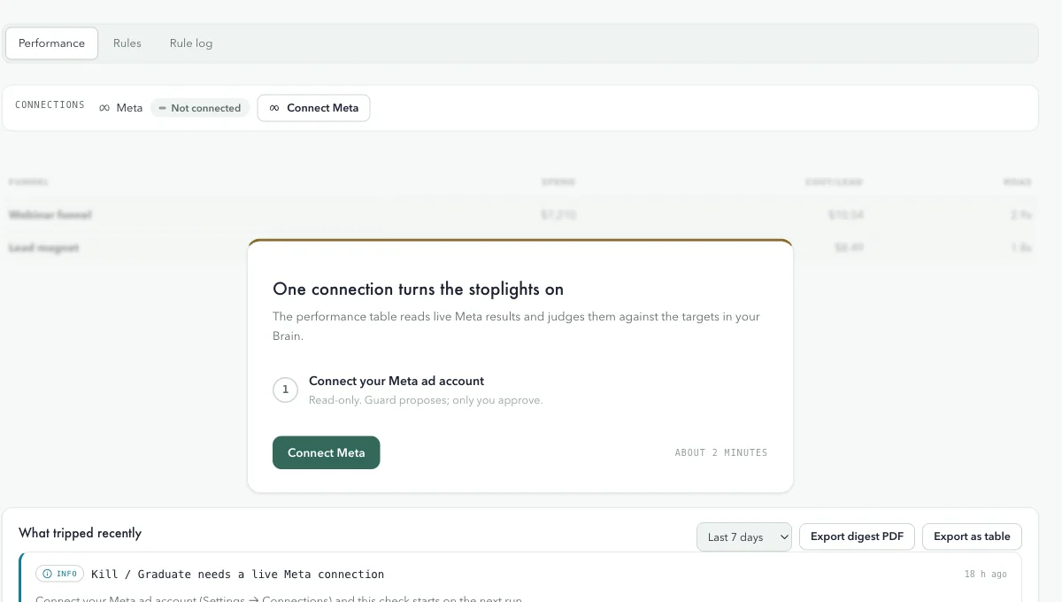Click the chevron arrow of the date range selector

(x=783, y=537)
